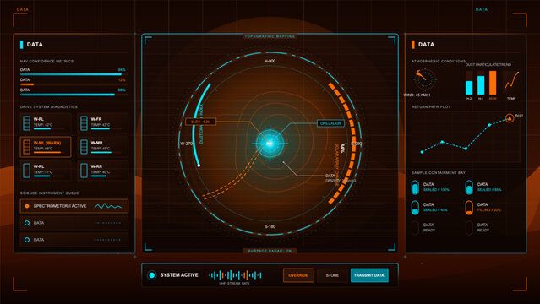Click the DATA panel header with orange marker

(426, 45)
